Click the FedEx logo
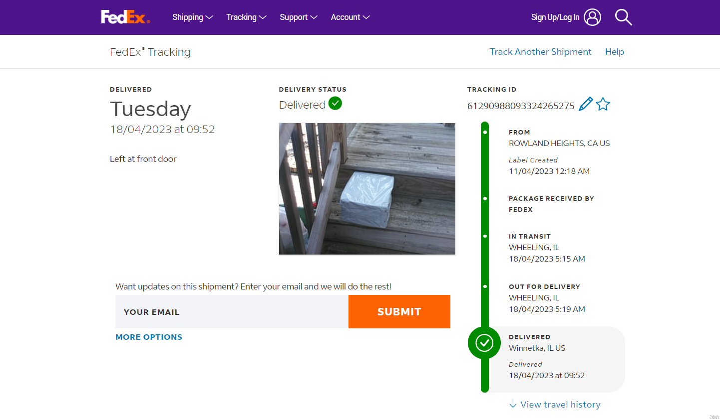 pyautogui.click(x=125, y=17)
